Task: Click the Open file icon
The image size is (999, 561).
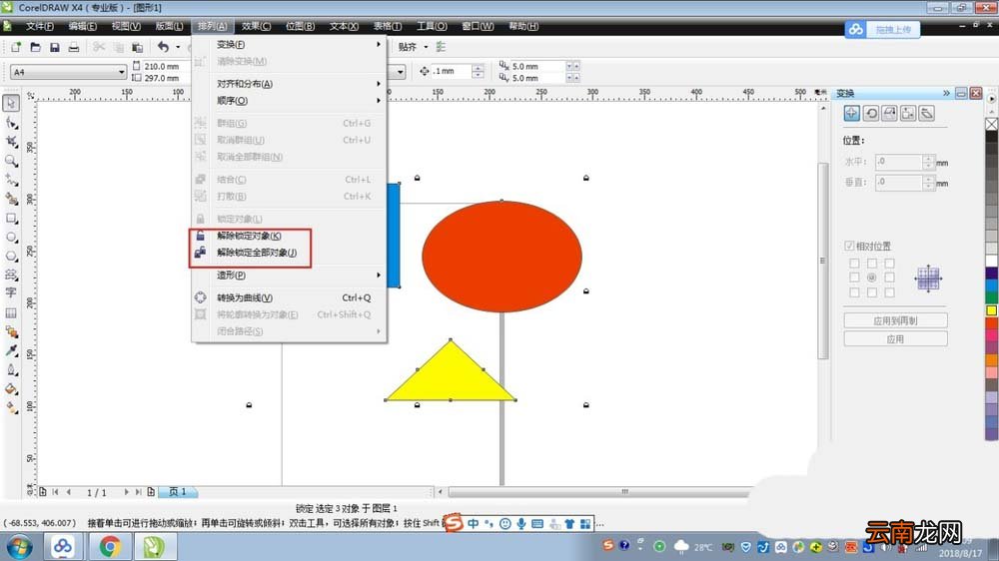Action: click(x=35, y=47)
